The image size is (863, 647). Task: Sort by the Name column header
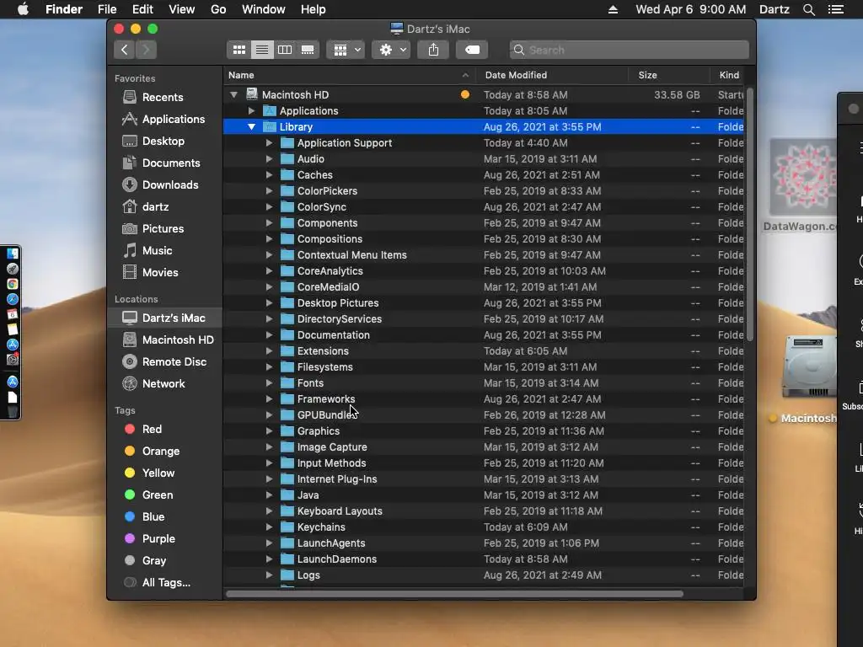point(350,75)
